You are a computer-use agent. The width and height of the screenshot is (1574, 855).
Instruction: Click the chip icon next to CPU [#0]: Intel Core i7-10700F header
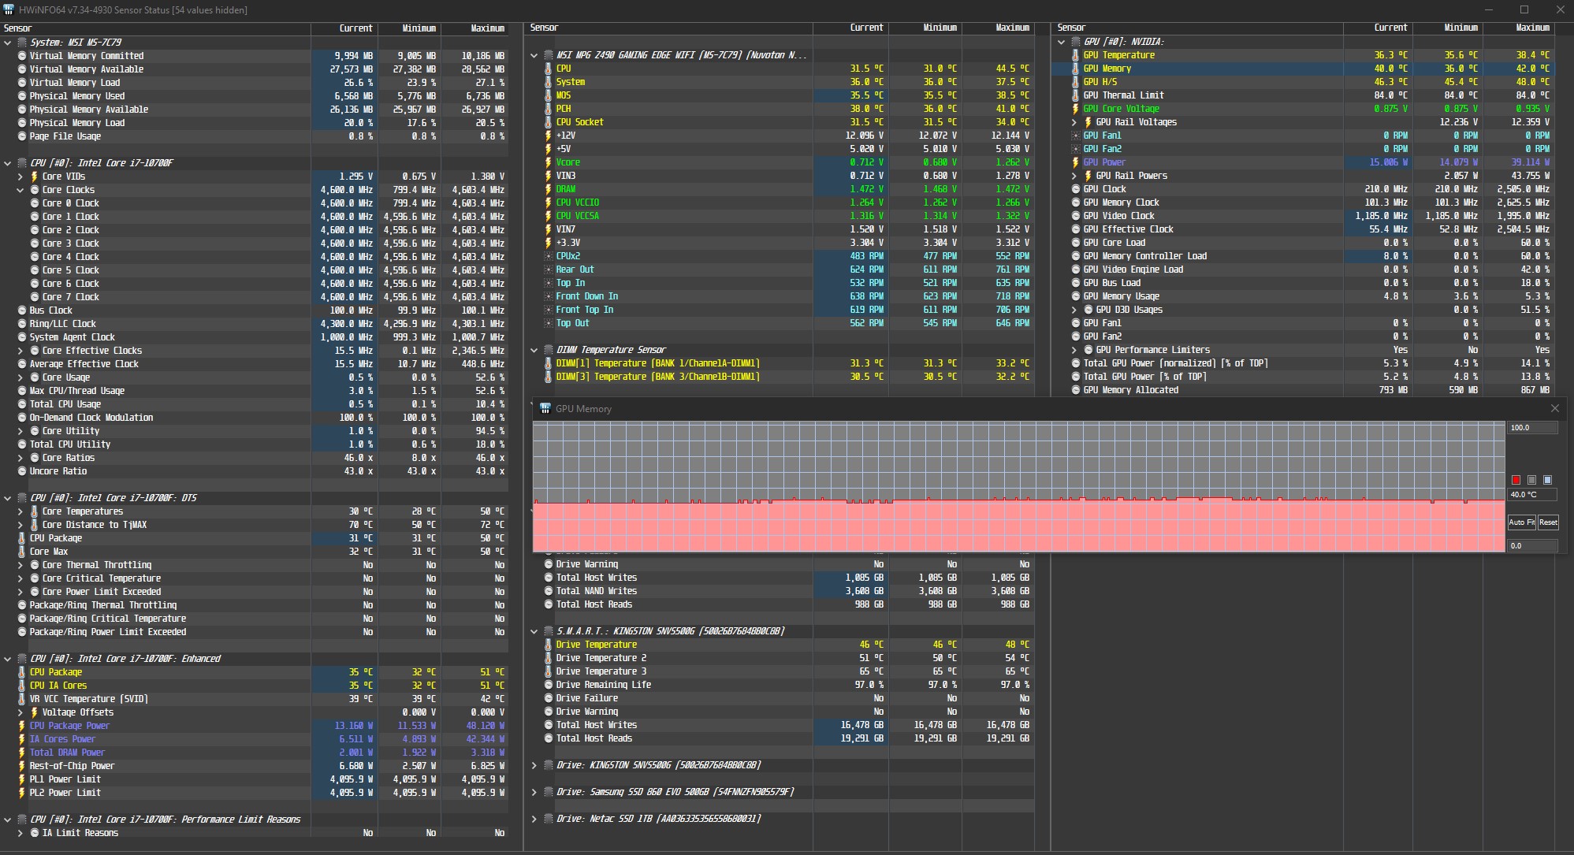click(x=22, y=163)
